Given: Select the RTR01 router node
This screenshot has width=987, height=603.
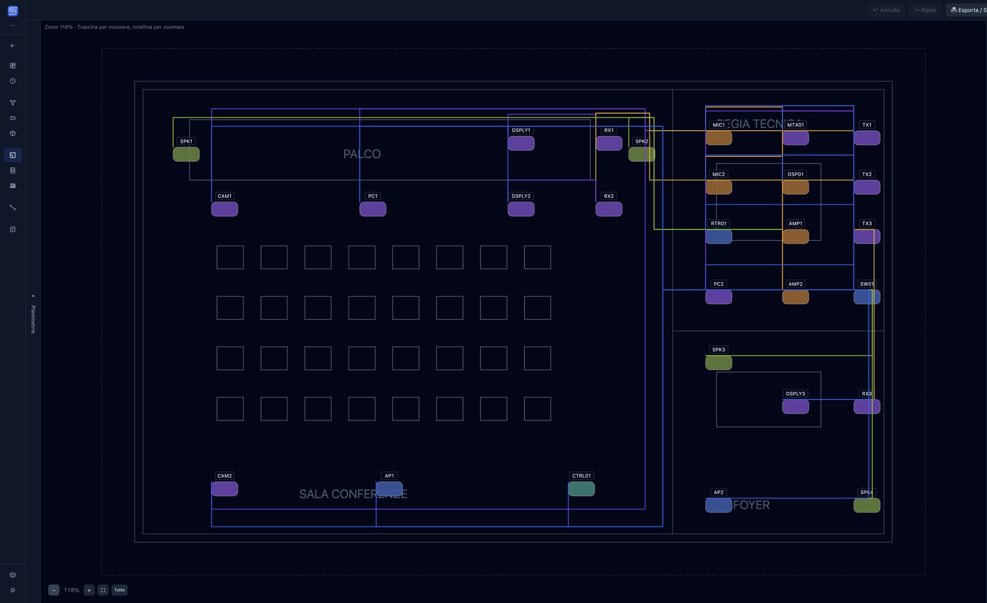Looking at the screenshot, I should 719,237.
